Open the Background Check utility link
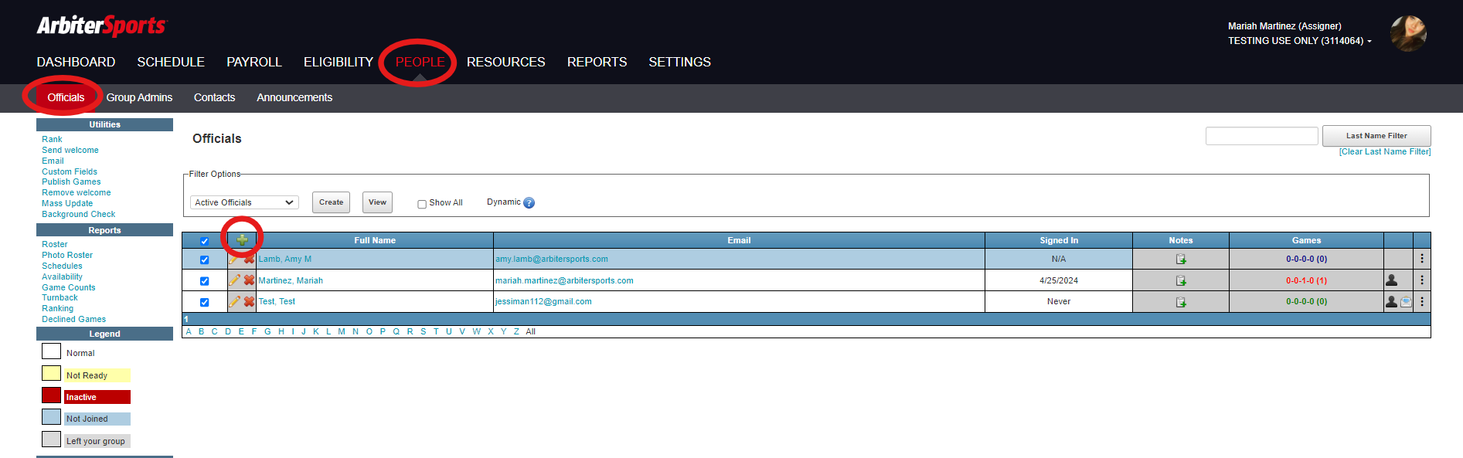 point(79,215)
